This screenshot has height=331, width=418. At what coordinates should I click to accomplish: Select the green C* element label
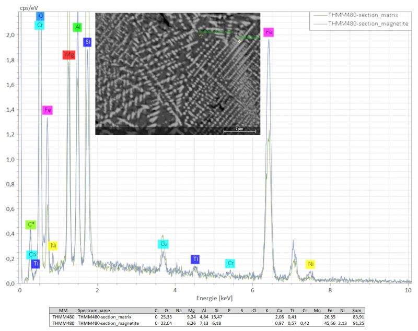pyautogui.click(x=31, y=224)
